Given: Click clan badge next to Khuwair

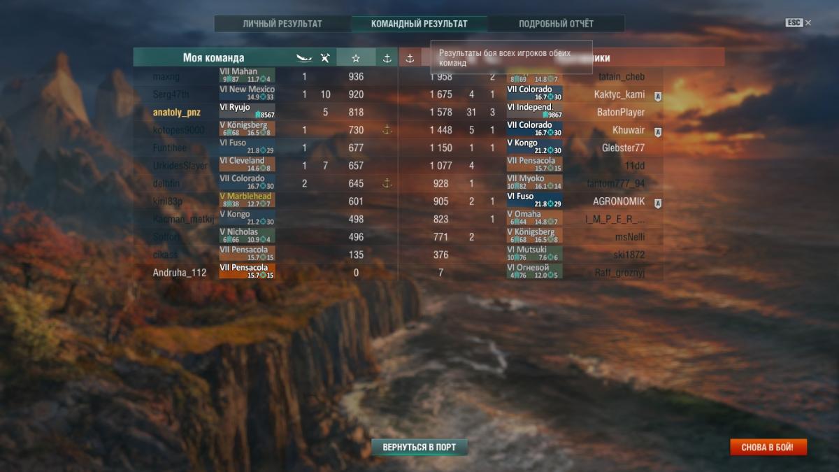Looking at the screenshot, I should click(657, 131).
